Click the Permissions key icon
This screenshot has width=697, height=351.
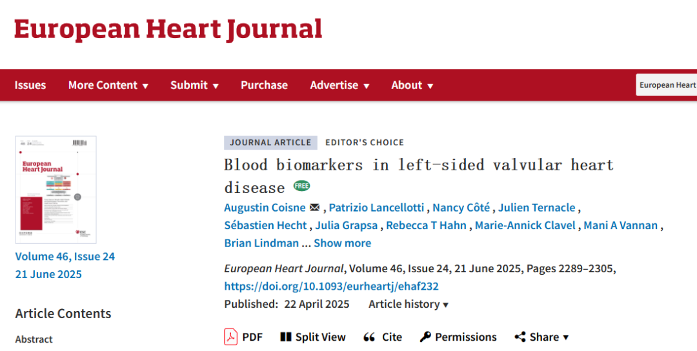[425, 337]
